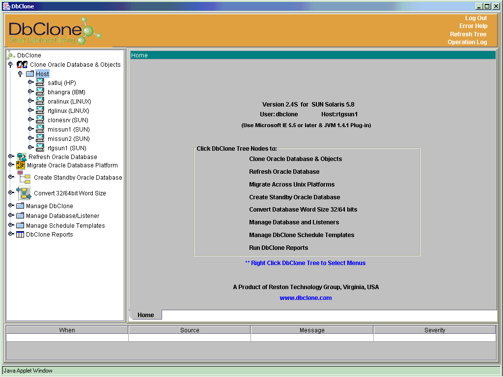Expand the bhangra (IBM) host node

pos(30,91)
